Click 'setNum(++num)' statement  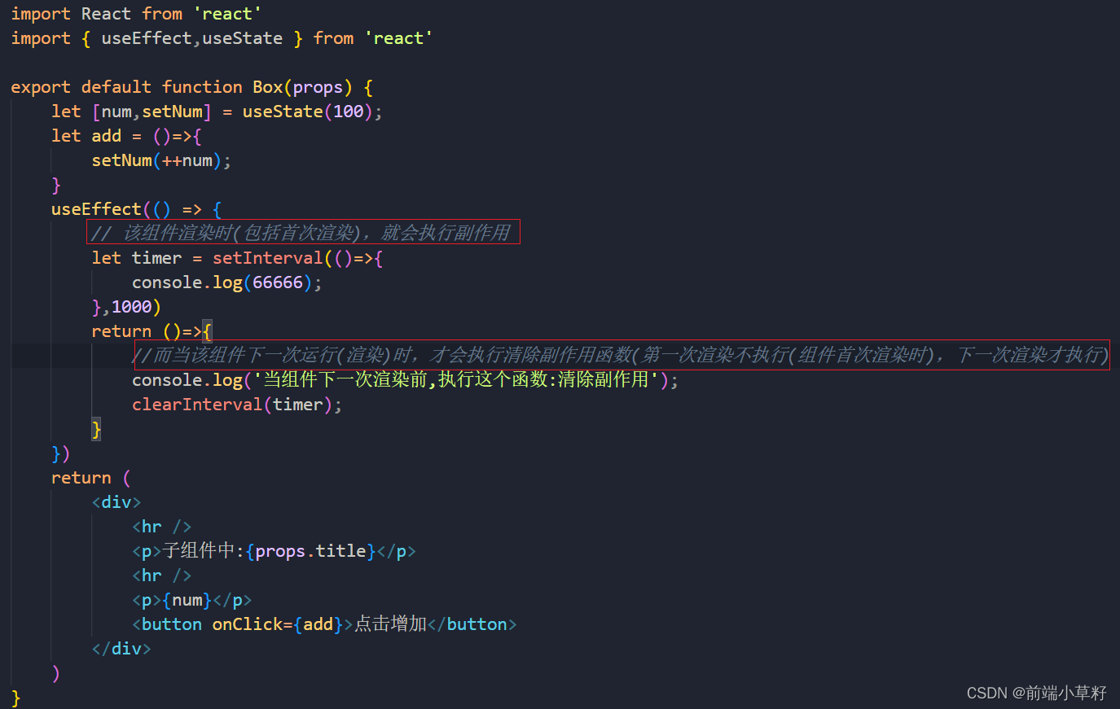[x=161, y=160]
